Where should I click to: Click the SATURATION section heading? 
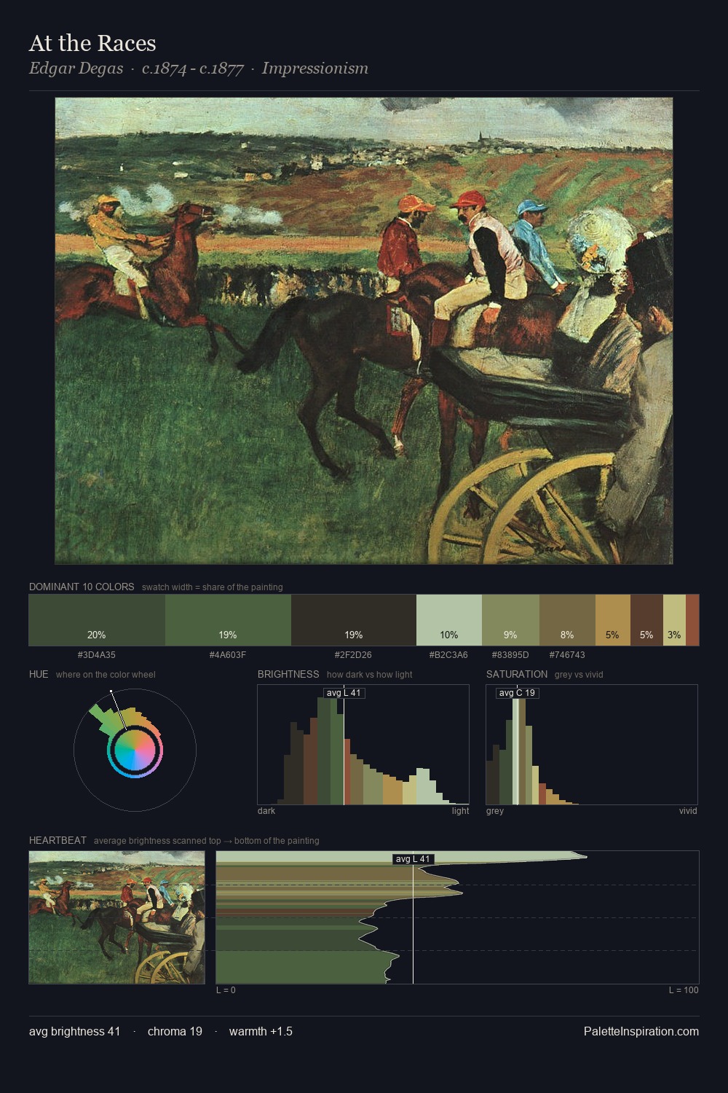517,674
